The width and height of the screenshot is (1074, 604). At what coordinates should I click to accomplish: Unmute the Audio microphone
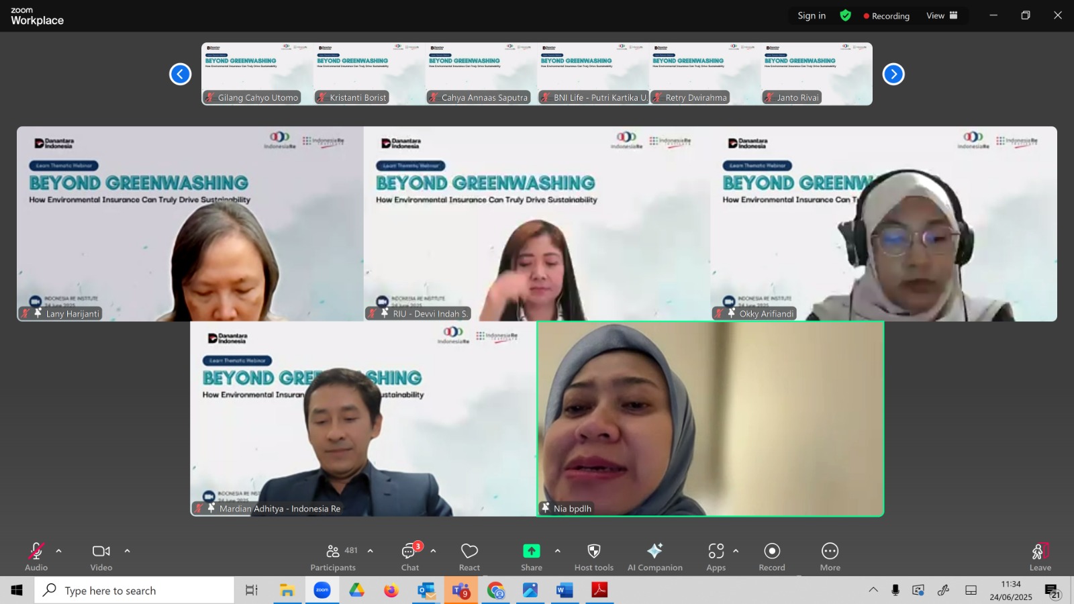(36, 557)
